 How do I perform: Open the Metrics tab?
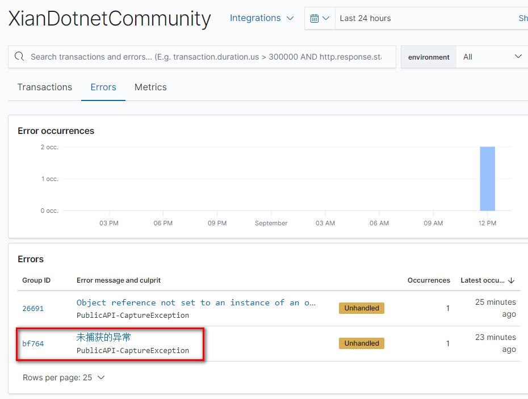click(x=150, y=87)
